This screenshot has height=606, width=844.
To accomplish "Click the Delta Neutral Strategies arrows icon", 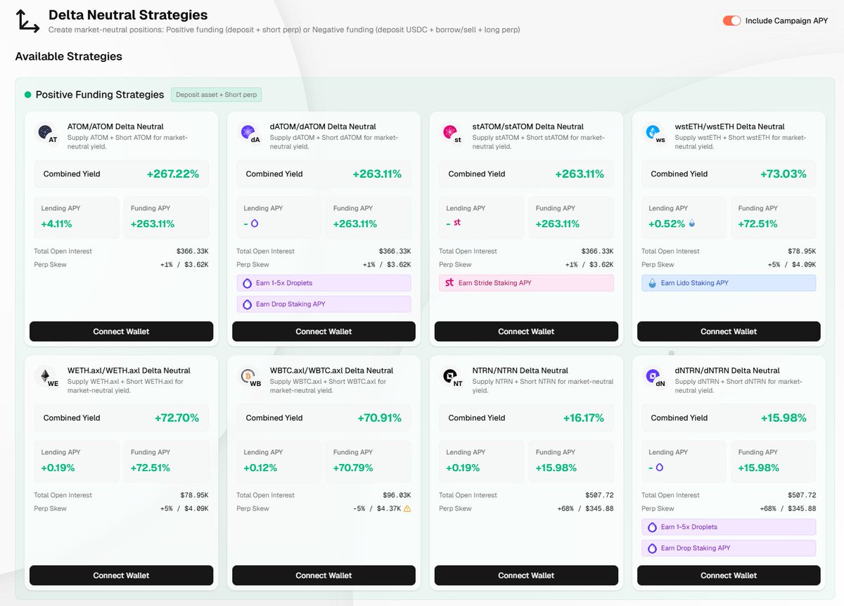I will point(28,21).
